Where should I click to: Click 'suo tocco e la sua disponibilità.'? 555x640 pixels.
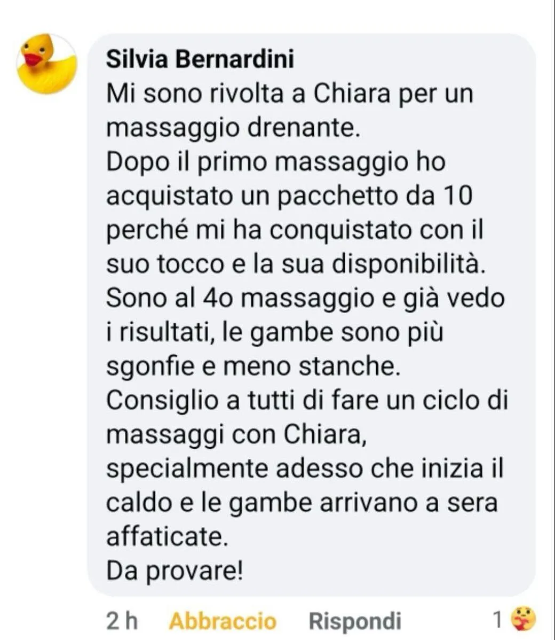pyautogui.click(x=296, y=264)
